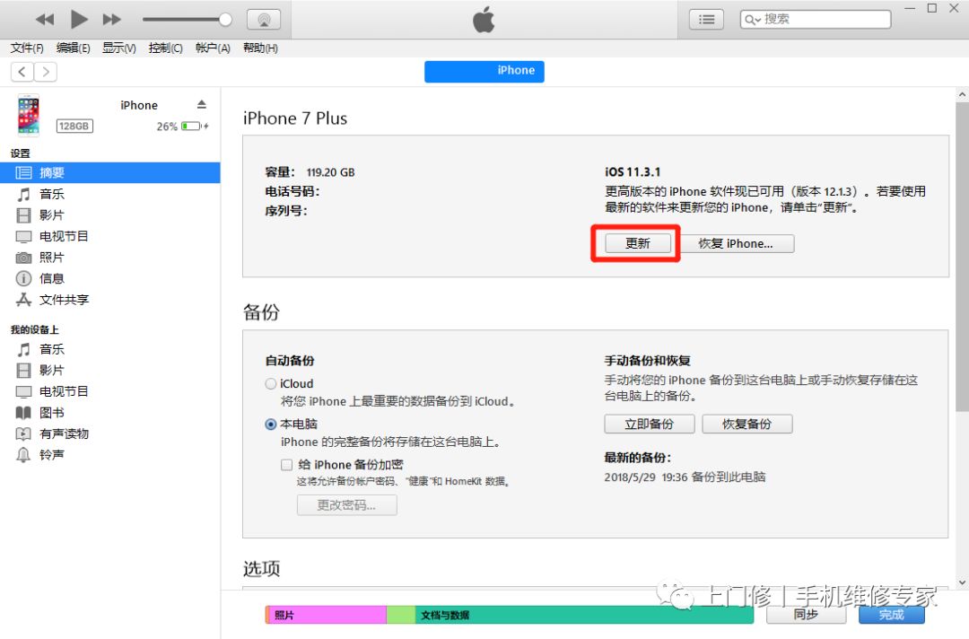
Task: Open the 编辑(E) menu
Action: (73, 48)
